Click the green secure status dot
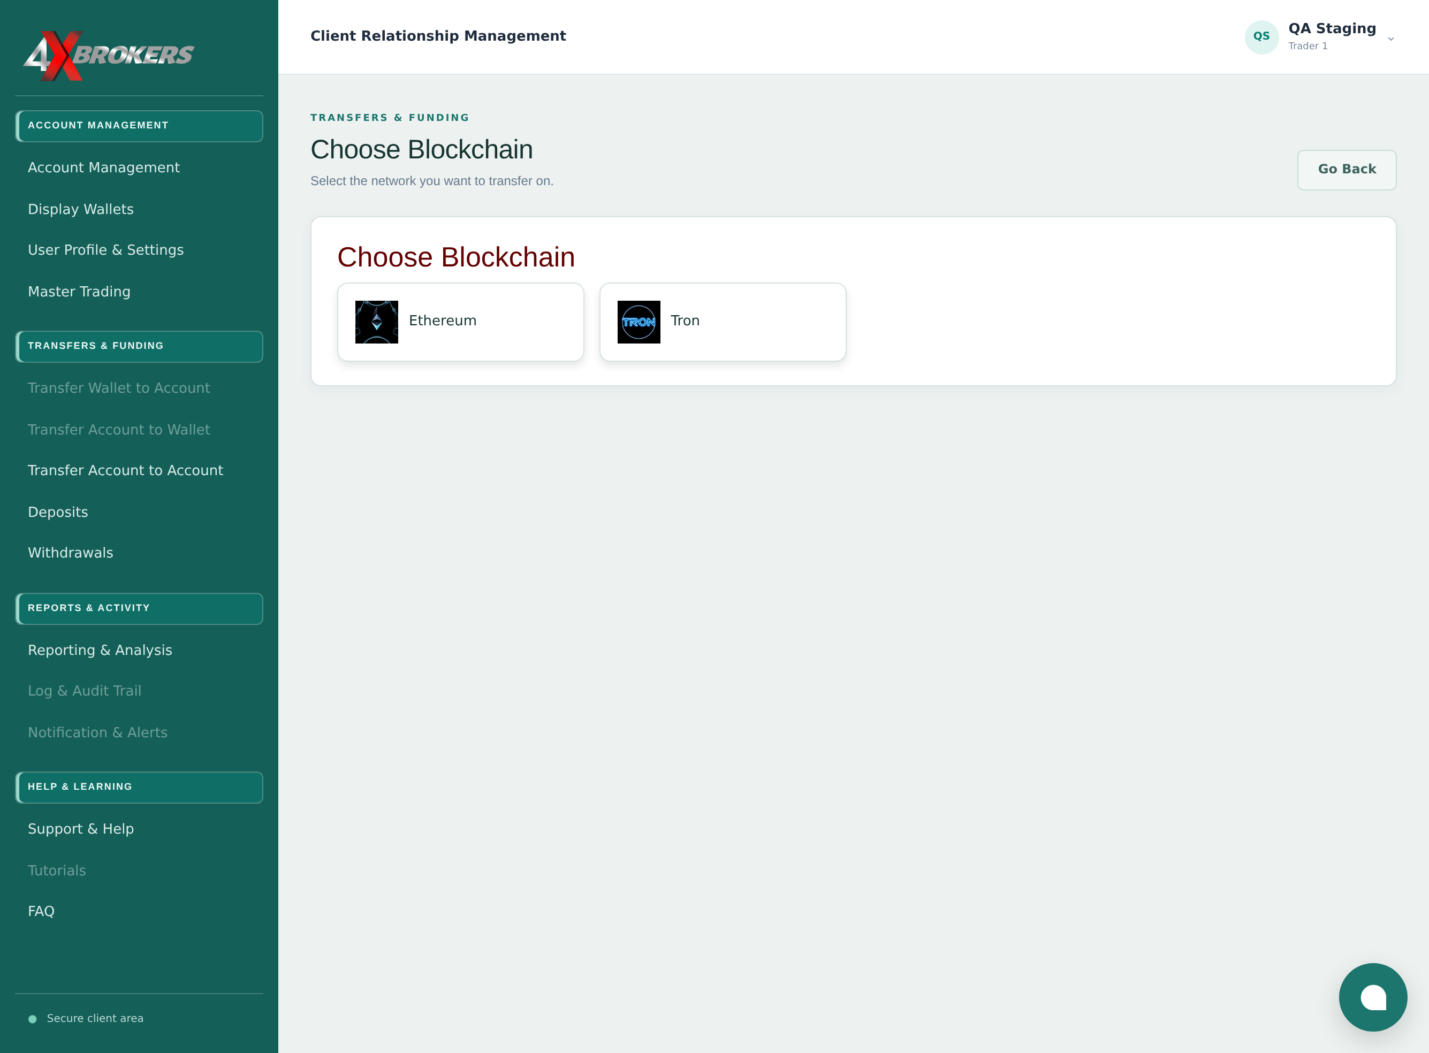This screenshot has width=1429, height=1053. 33,1019
